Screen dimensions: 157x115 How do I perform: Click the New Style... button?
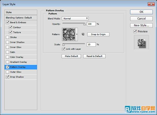coord(141,25)
